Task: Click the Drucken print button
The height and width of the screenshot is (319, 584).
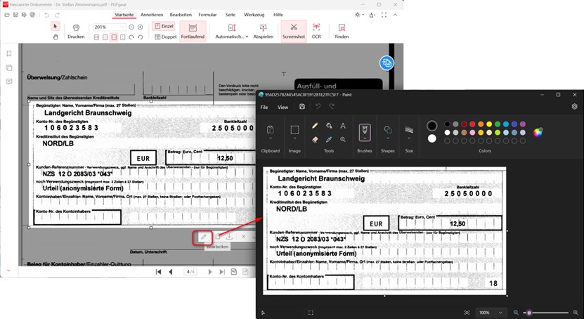Action: (76, 31)
